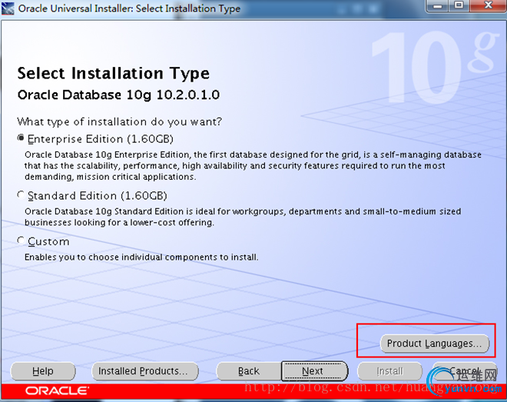Select the Enterprise Edition radio button
Screen dimensions: 507x402
(21, 138)
